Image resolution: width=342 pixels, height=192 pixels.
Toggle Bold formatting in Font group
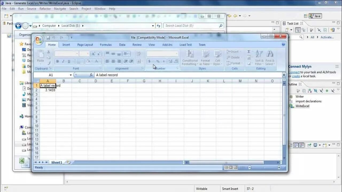57,61
